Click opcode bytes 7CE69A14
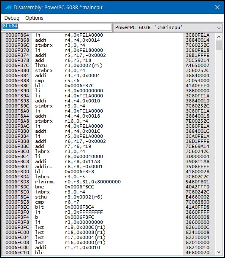Screen dimensions: 225x258 pyautogui.click(x=198, y=146)
